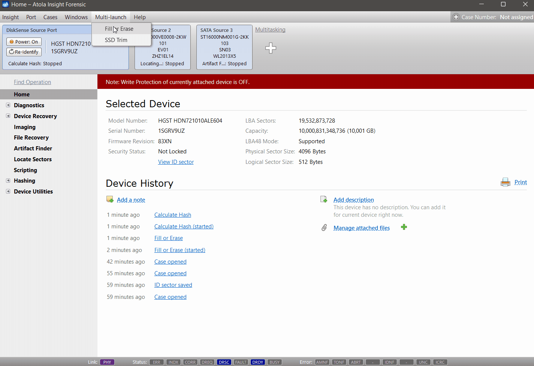The width and height of the screenshot is (534, 366).
Task: Open the Cases menu
Action: [50, 17]
